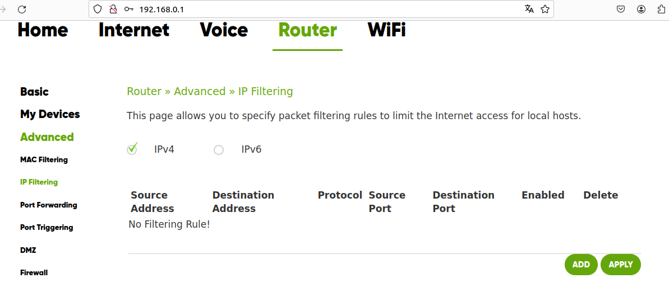Click the insecure connection padlock icon
Viewport: 669px width, 292px height.
[113, 9]
